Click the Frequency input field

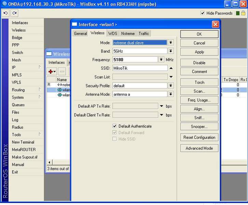pos(135,59)
